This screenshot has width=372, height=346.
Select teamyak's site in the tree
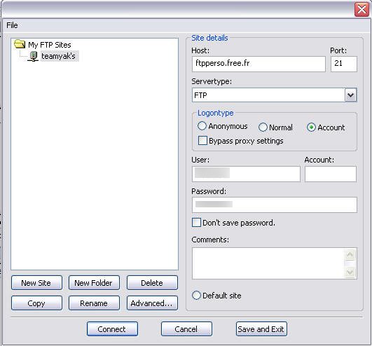[59, 56]
